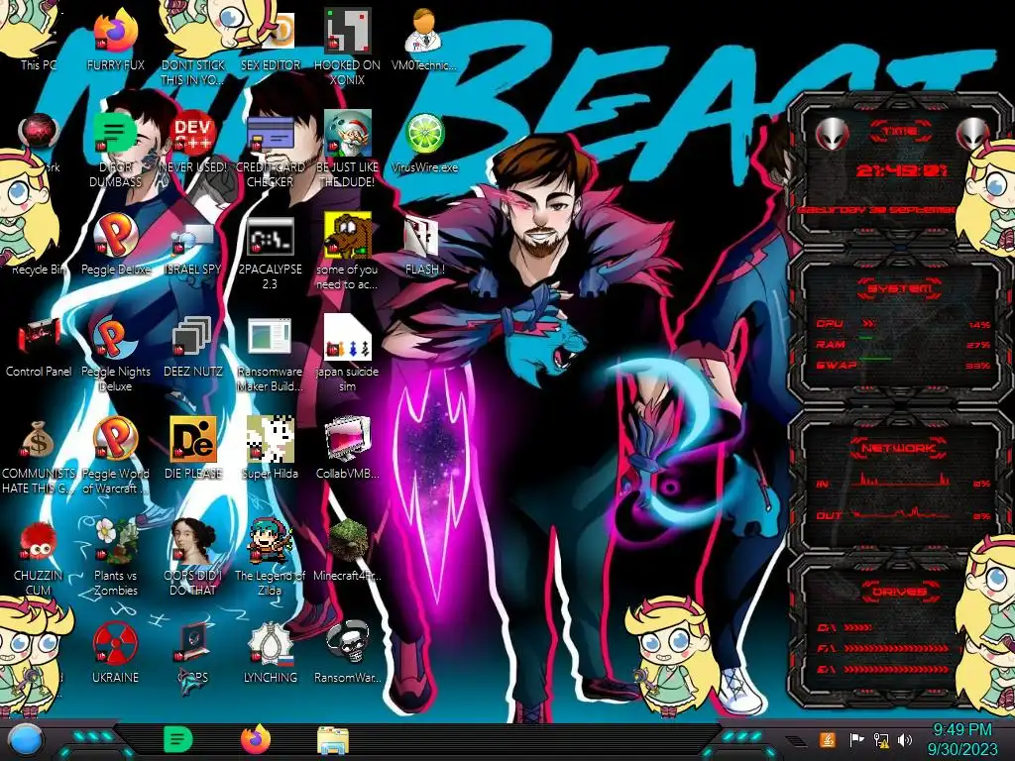Launch Peggle World of Warcraft shortcut
The width and height of the screenshot is (1015, 761).
(115, 456)
